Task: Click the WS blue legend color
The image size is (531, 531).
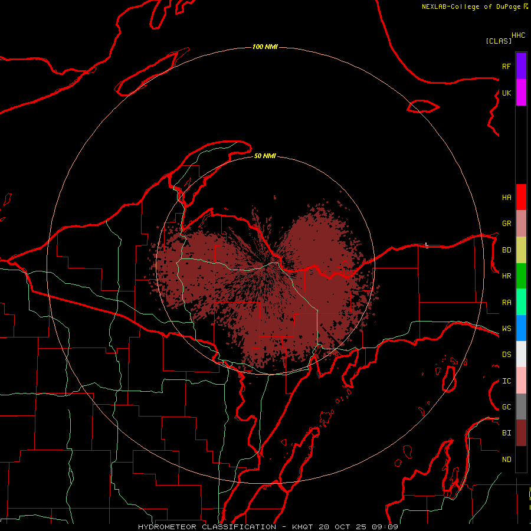Action: 521,328
